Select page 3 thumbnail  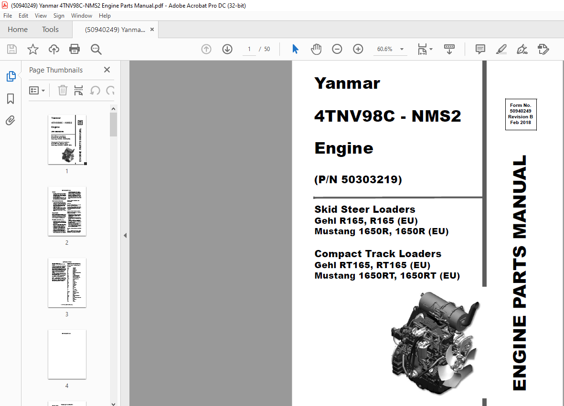(x=67, y=283)
